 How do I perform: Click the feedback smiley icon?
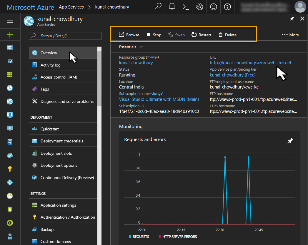[x=214, y=7]
